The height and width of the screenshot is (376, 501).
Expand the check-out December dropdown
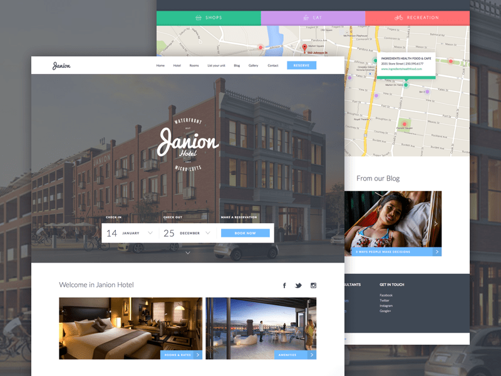click(x=206, y=233)
